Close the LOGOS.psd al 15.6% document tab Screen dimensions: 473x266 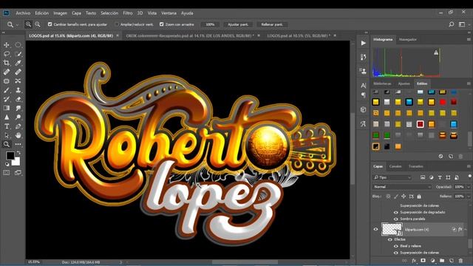pyautogui.click(x=118, y=35)
